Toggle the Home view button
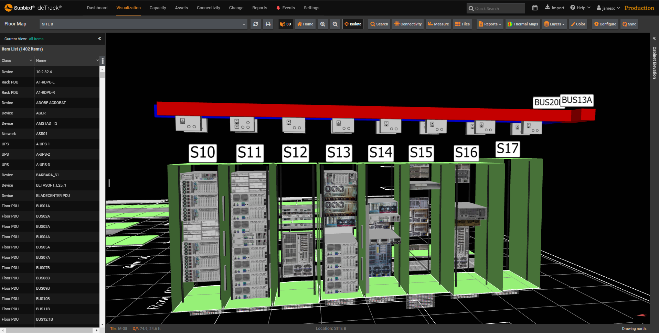This screenshot has height=333, width=659. pyautogui.click(x=305, y=24)
